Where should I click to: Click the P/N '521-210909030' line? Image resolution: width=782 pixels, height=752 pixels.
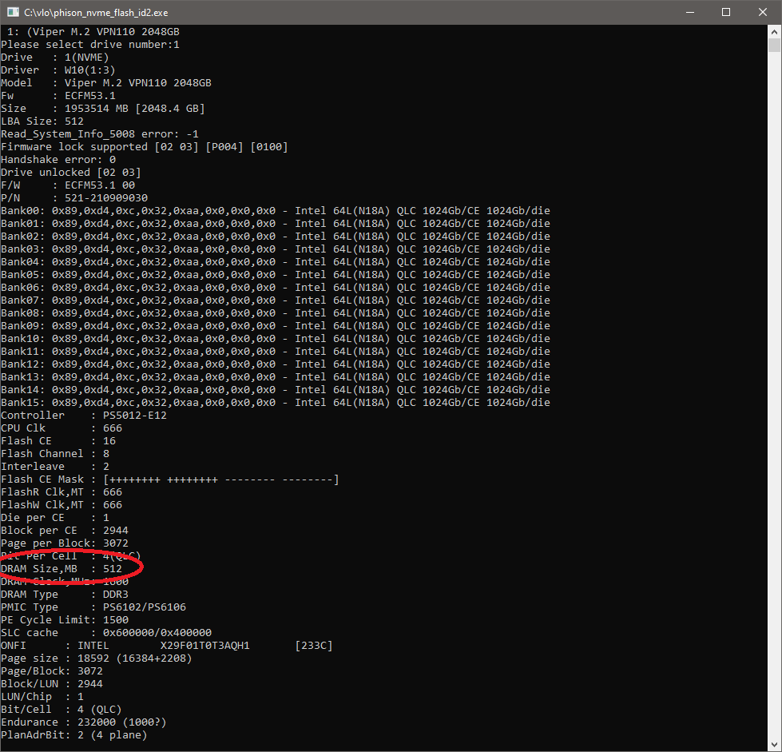[74, 198]
